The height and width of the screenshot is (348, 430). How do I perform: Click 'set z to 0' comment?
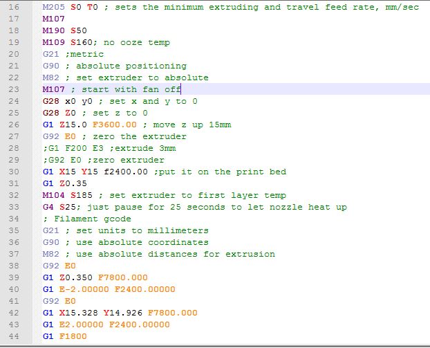tap(120, 113)
